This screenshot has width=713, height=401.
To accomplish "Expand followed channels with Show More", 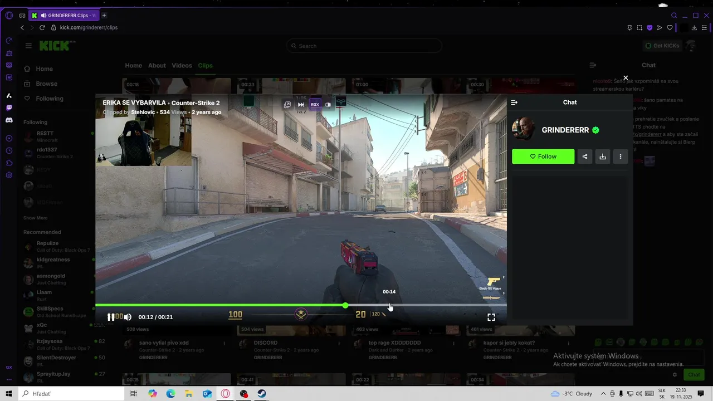I will tap(35, 218).
